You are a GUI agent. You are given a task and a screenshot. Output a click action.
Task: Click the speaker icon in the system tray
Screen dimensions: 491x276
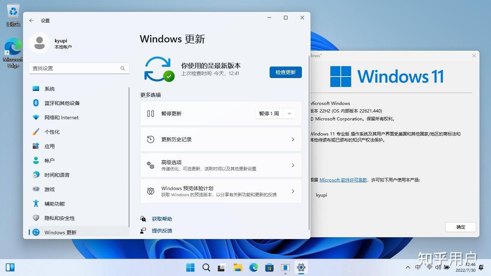click(x=437, y=267)
